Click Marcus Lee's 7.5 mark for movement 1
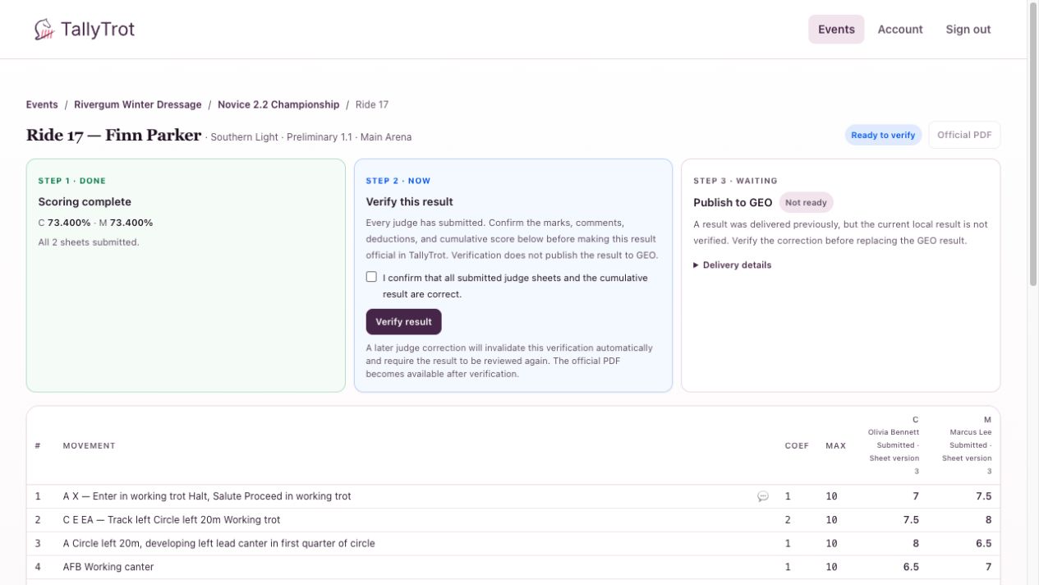Screen dimensions: 1039x585 tap(983, 496)
